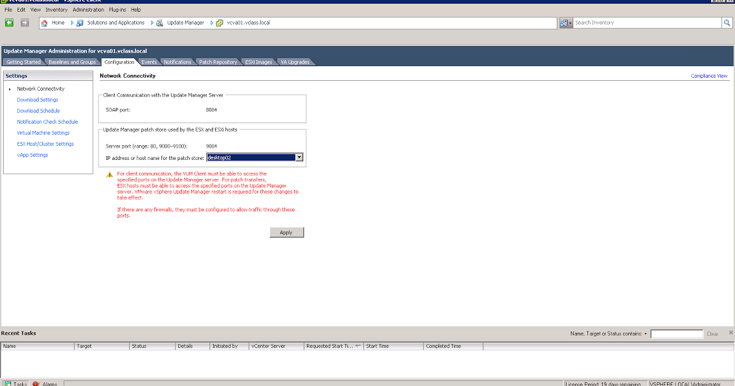Viewport: 735px width, 386px height.
Task: Click the Home house icon in breadcrumb
Action: [x=44, y=23]
